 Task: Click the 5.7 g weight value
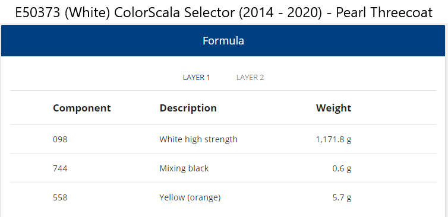[342, 197]
